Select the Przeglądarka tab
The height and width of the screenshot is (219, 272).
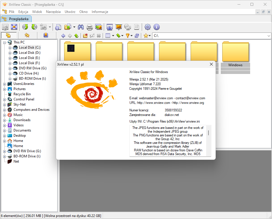click(x=16, y=19)
